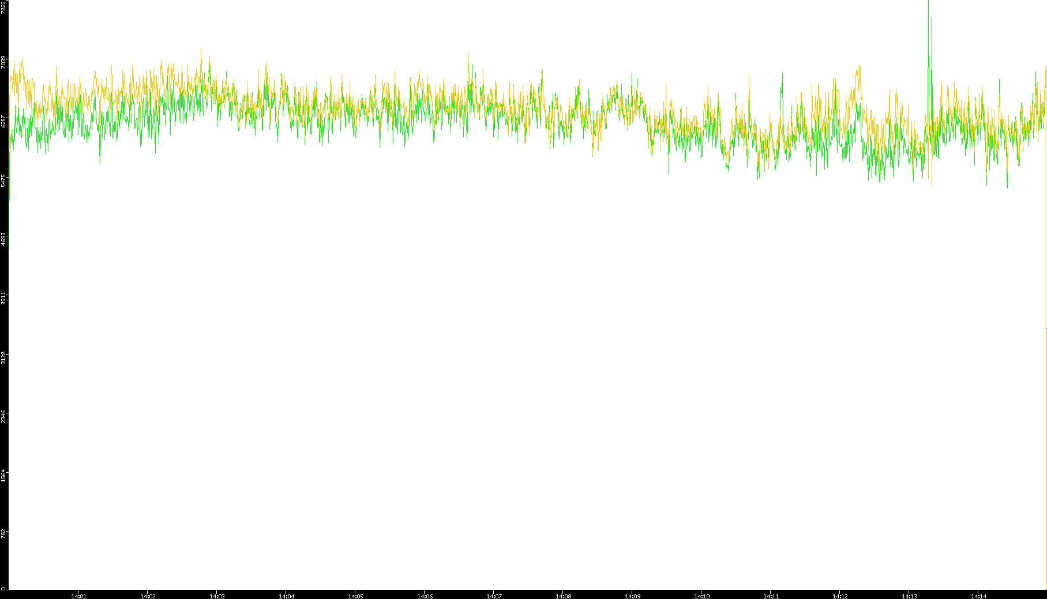This screenshot has height=599, width=1047.
Task: Click the 14:10 time axis label
Action: [701, 596]
